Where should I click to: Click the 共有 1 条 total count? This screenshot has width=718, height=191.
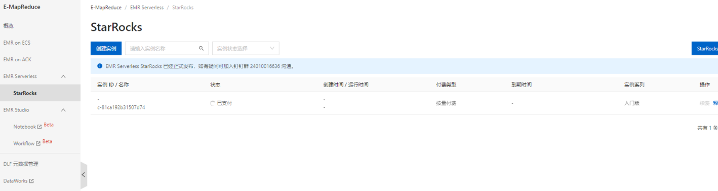tap(707, 128)
